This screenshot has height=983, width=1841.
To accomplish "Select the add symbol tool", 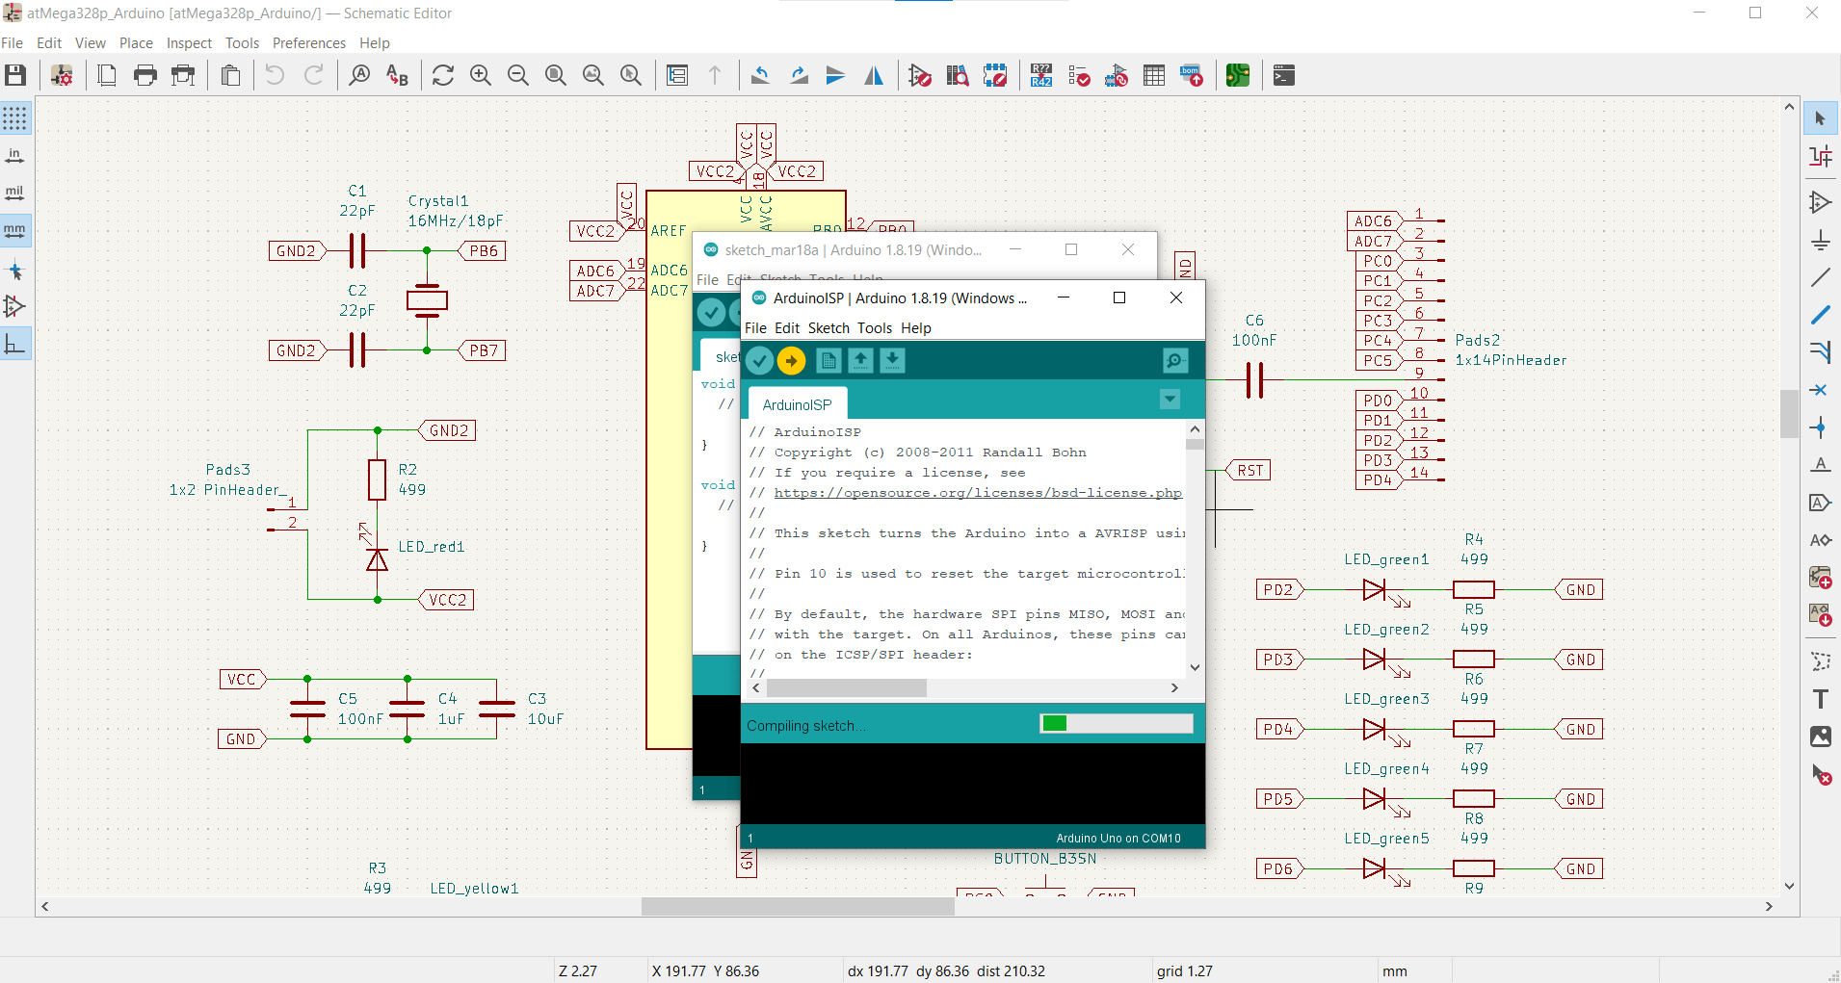I will click(x=1820, y=203).
